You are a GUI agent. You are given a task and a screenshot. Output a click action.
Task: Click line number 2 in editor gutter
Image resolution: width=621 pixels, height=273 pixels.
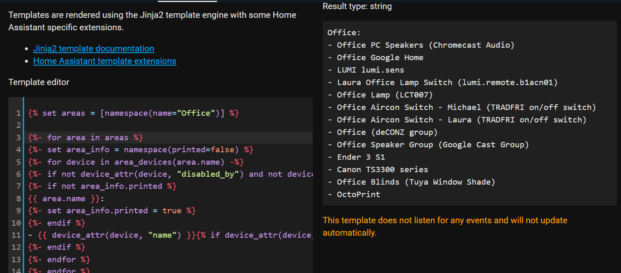pyautogui.click(x=18, y=125)
